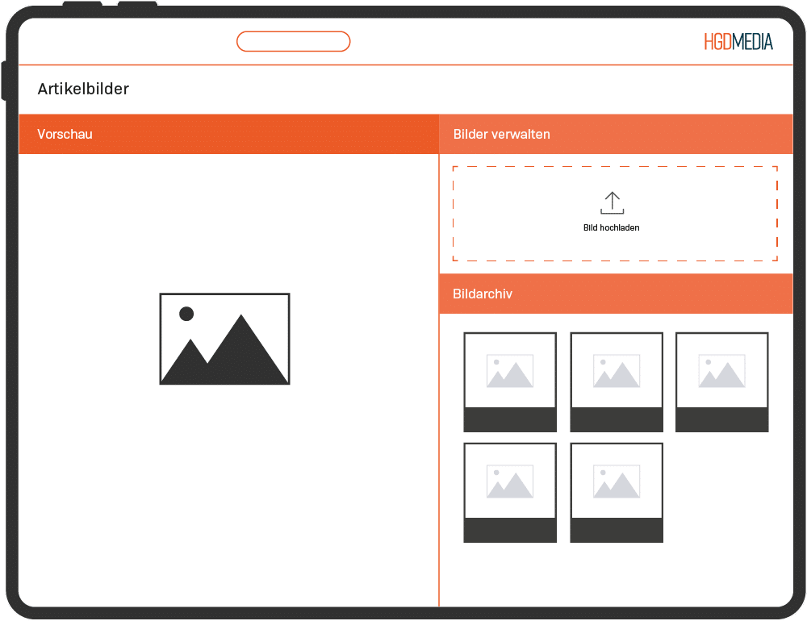
Task: Click dark caption bar under top-middle thumbnail
Action: coord(616,419)
